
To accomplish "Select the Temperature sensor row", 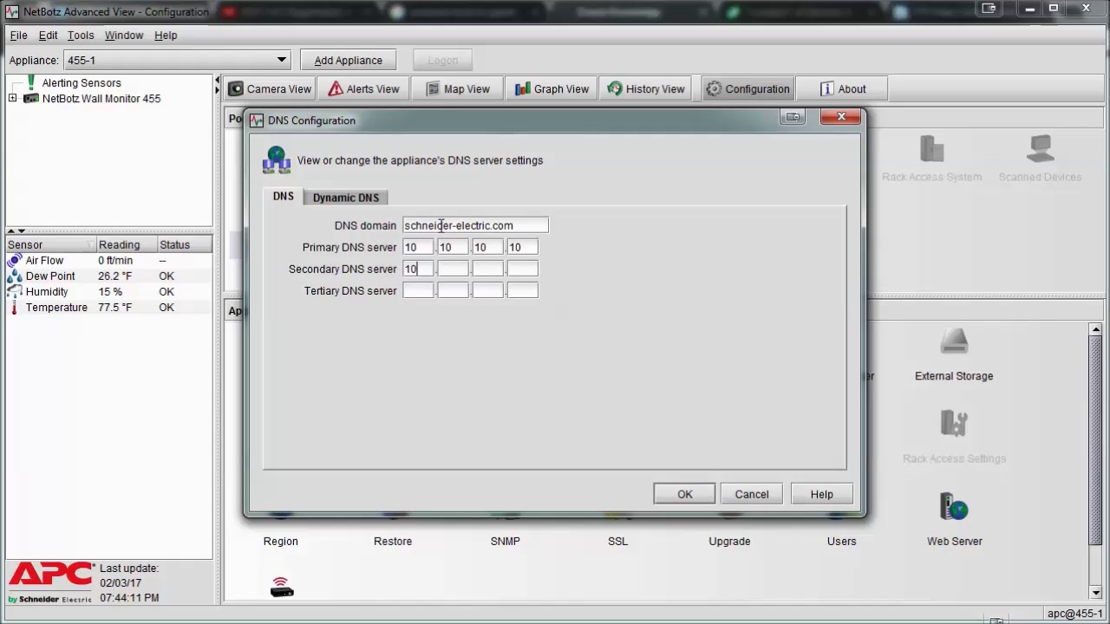I will click(x=109, y=308).
